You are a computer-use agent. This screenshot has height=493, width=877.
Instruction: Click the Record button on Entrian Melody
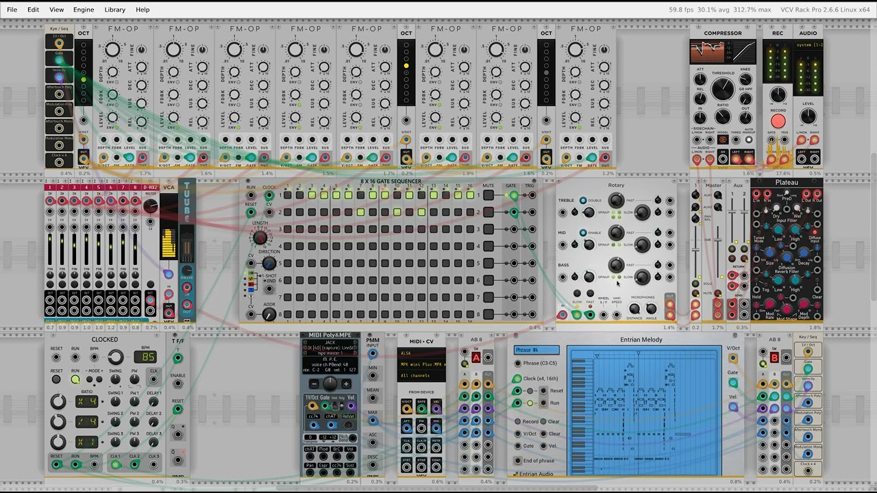pyautogui.click(x=518, y=422)
